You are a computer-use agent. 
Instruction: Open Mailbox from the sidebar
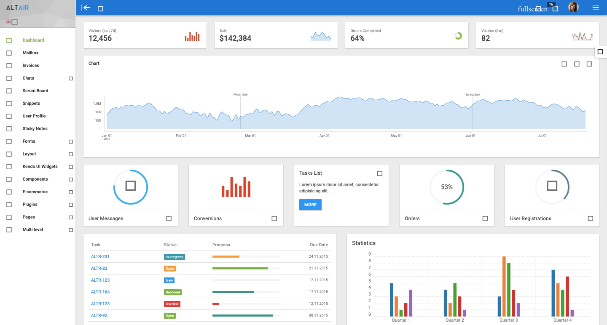click(x=30, y=53)
